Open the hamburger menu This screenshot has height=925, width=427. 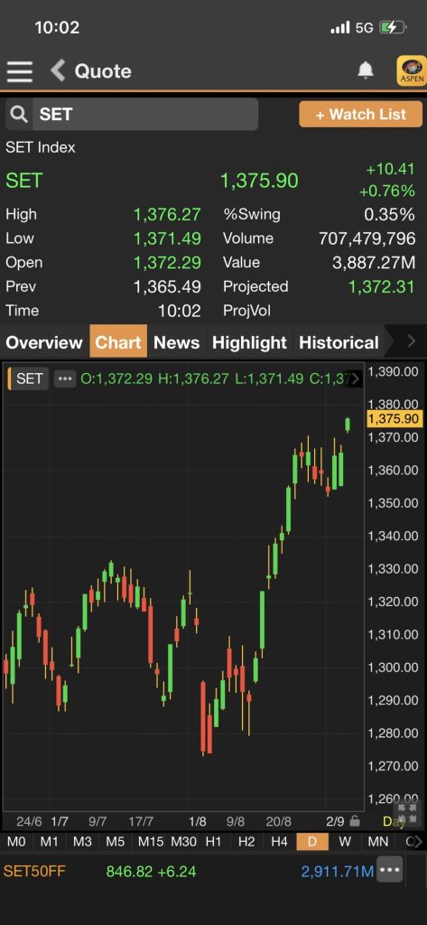(x=20, y=71)
